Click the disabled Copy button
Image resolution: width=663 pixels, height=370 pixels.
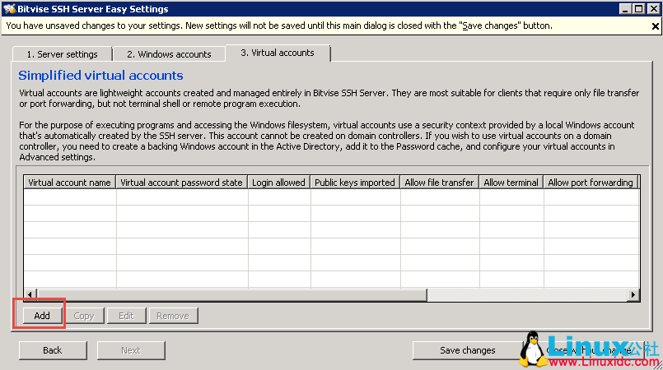(x=84, y=316)
